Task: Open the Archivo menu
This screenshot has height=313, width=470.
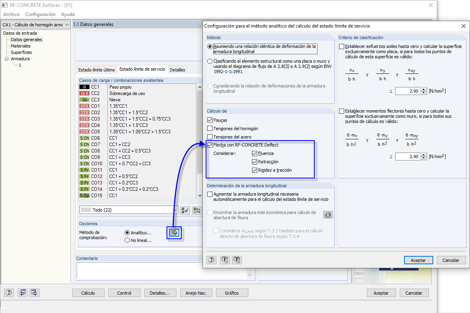Action: [12, 14]
